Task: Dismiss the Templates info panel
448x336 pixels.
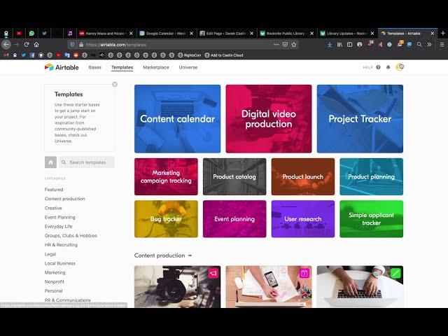Action: tap(115, 85)
